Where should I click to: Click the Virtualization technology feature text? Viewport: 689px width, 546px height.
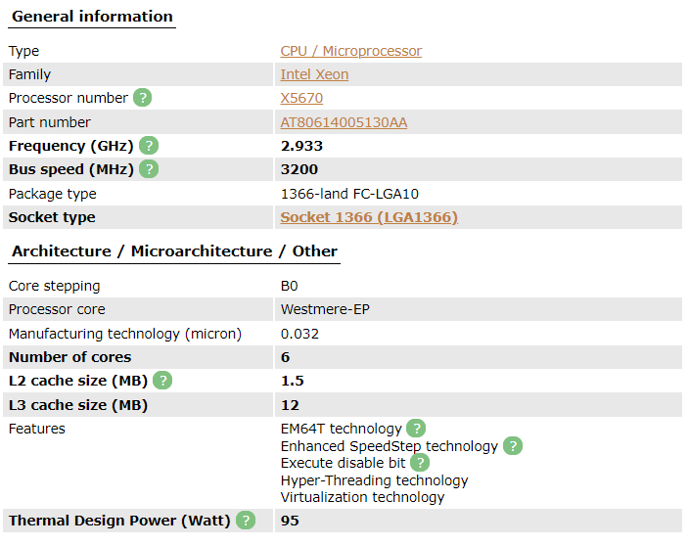point(362,497)
